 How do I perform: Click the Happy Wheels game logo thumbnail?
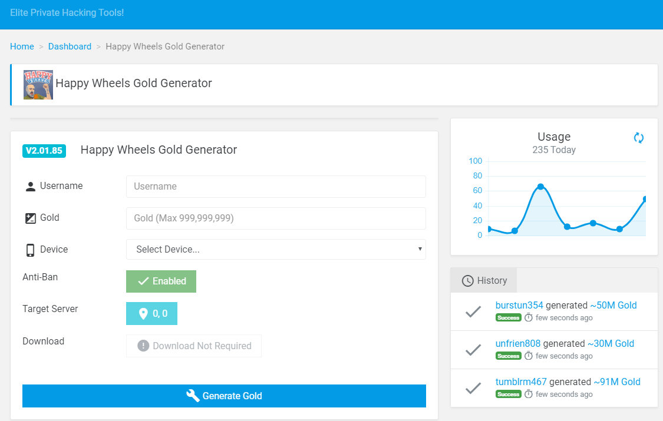pos(38,84)
